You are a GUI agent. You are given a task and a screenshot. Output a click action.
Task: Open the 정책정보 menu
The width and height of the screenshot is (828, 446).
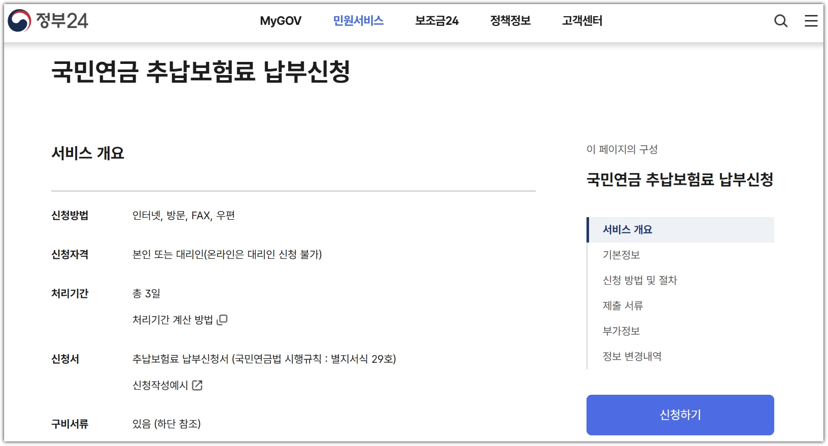[510, 21]
